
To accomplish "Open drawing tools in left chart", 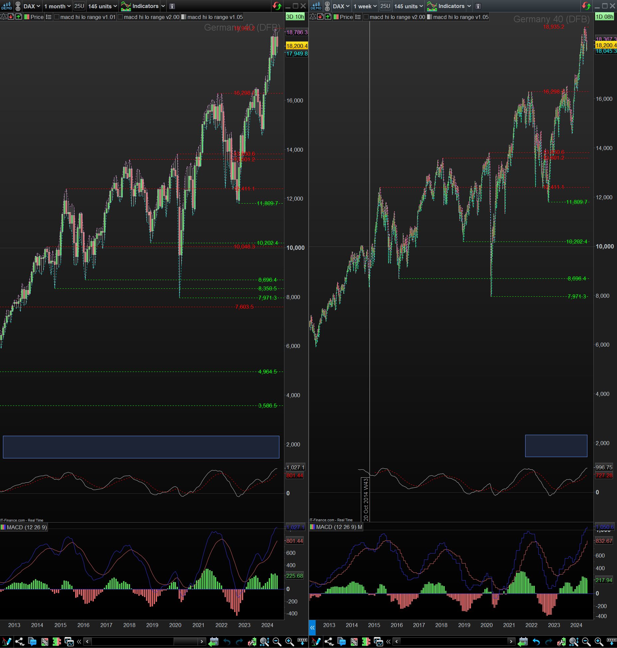I will pos(7,641).
